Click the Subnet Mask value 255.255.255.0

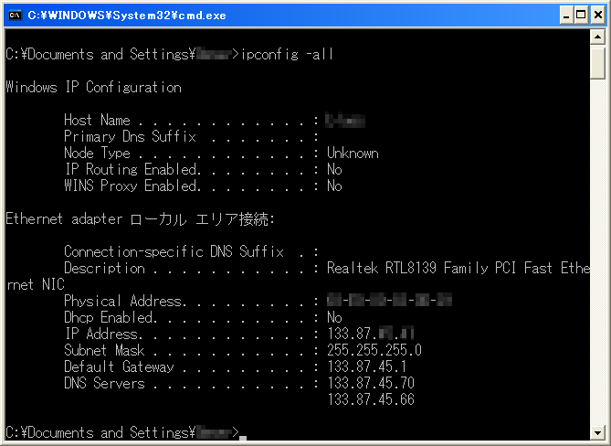[374, 350]
